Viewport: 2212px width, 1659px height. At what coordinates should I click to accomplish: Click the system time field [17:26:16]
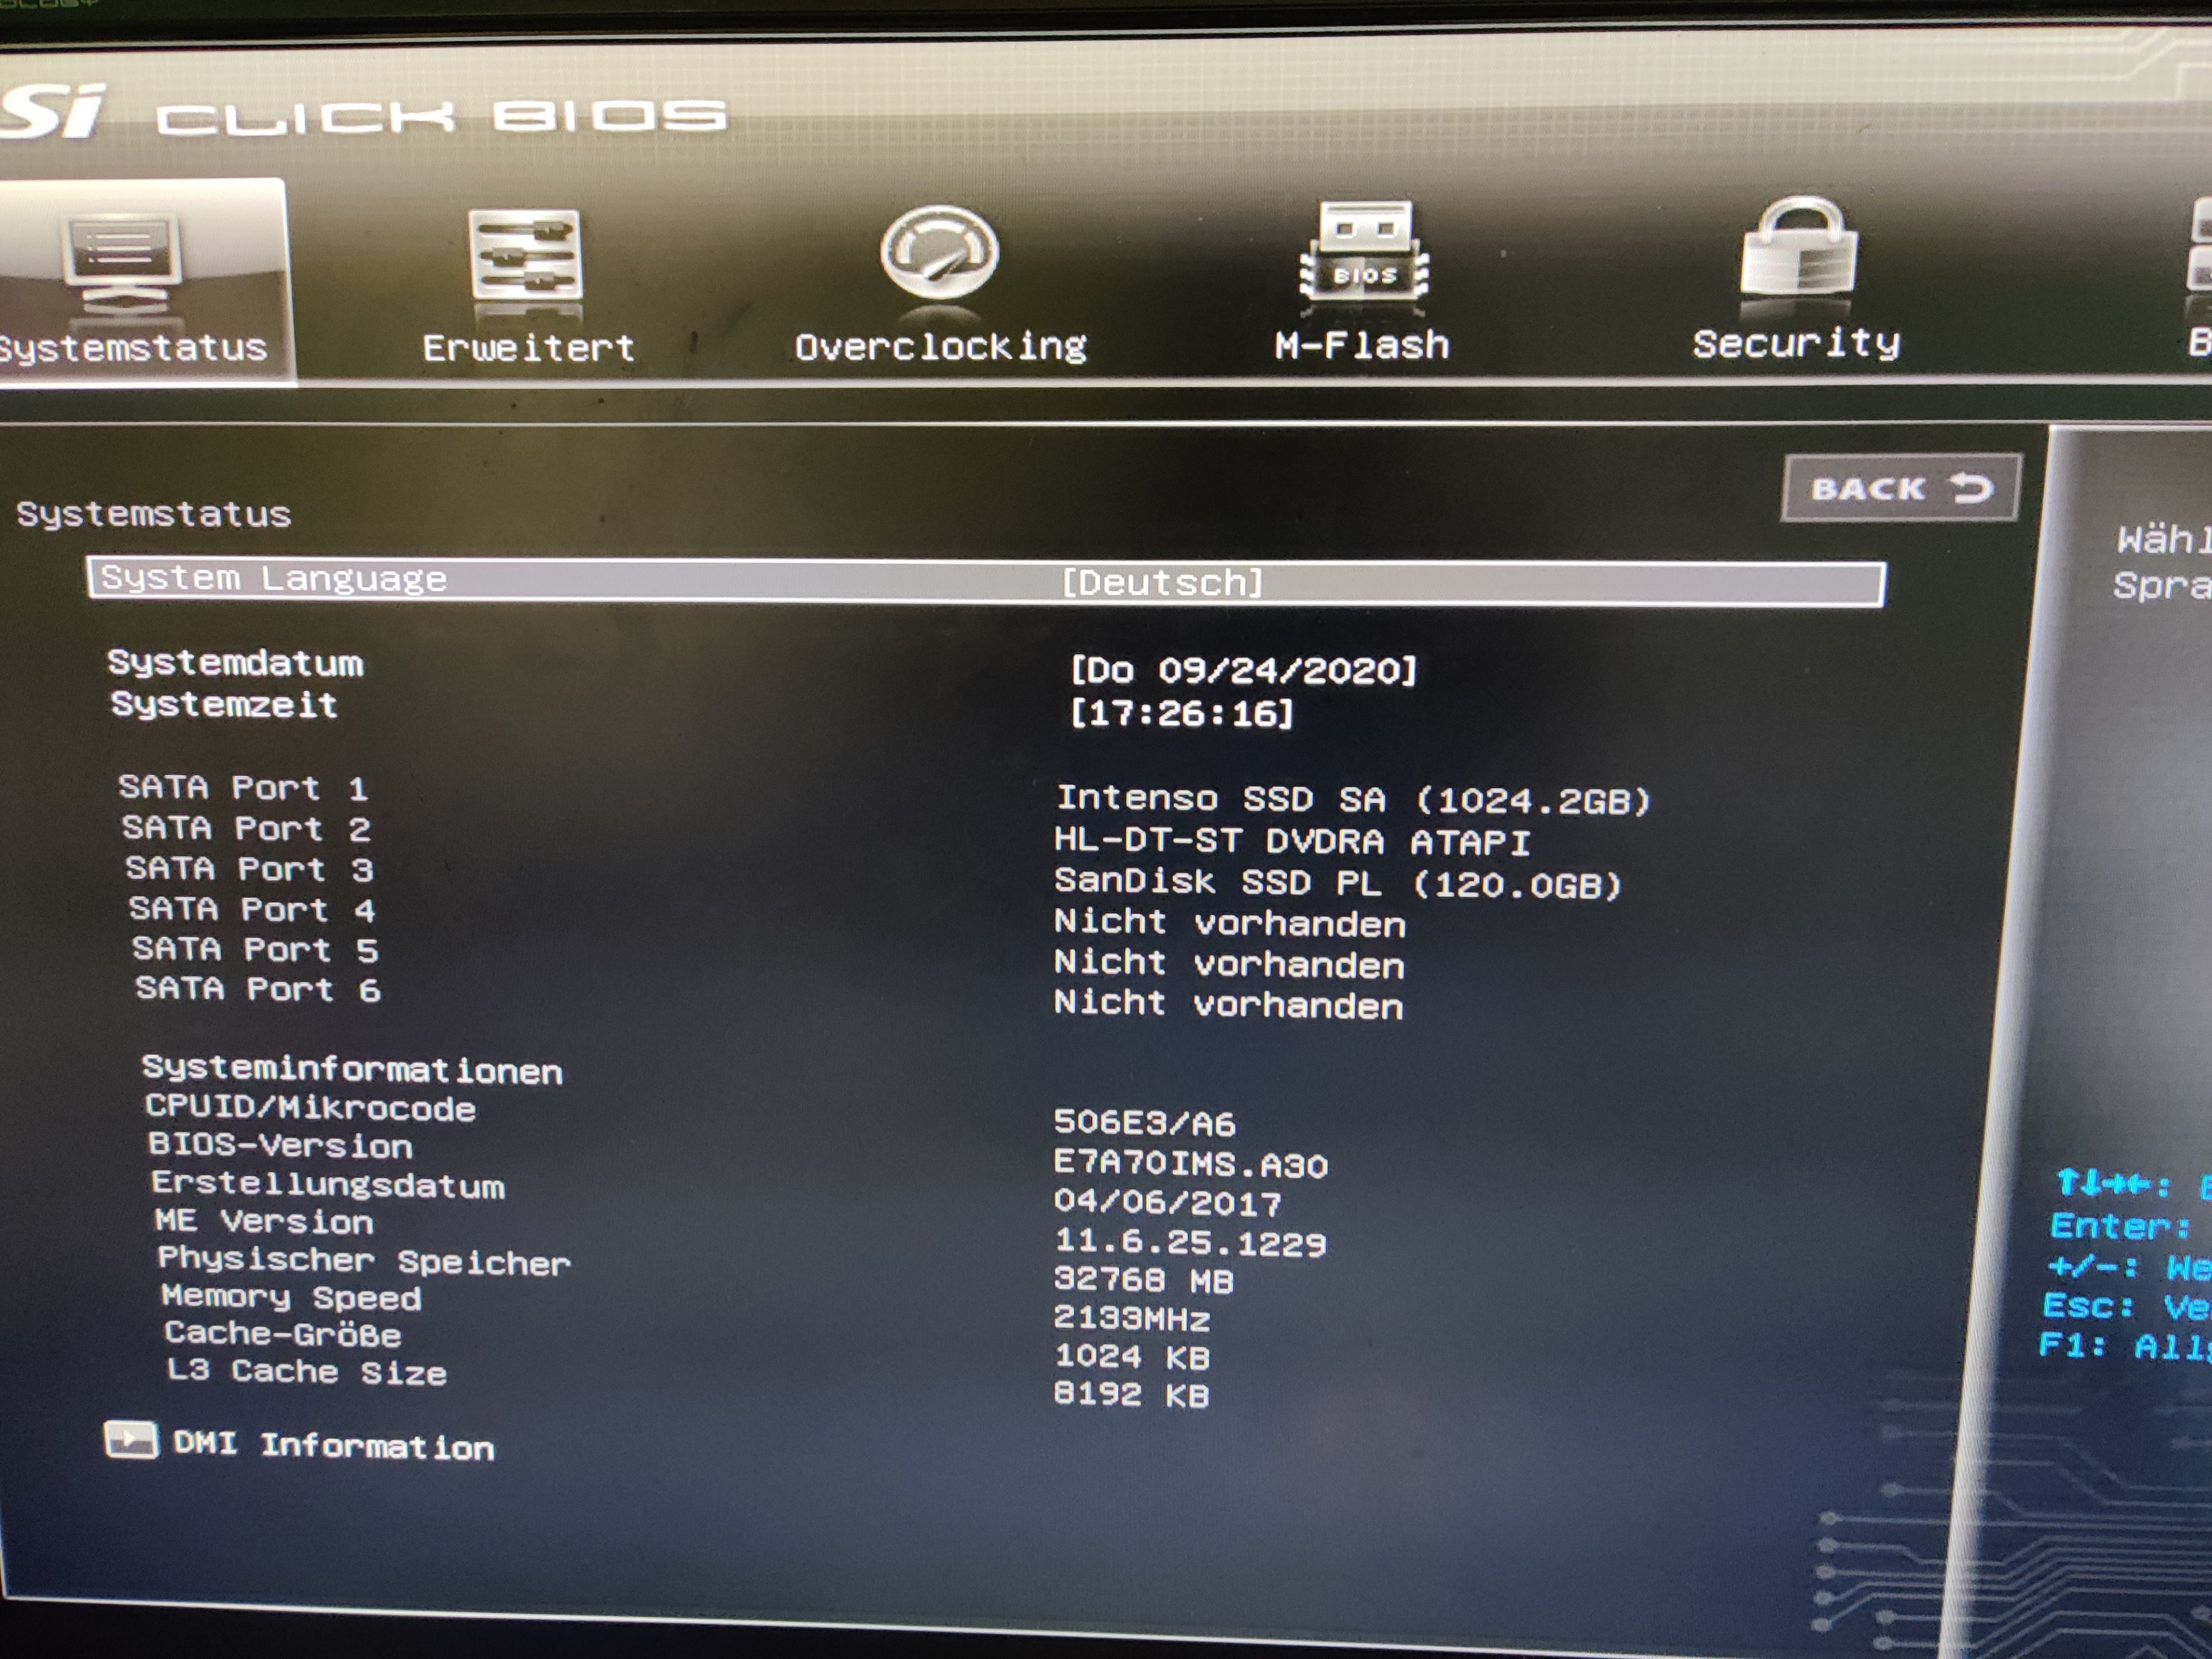click(x=1181, y=713)
